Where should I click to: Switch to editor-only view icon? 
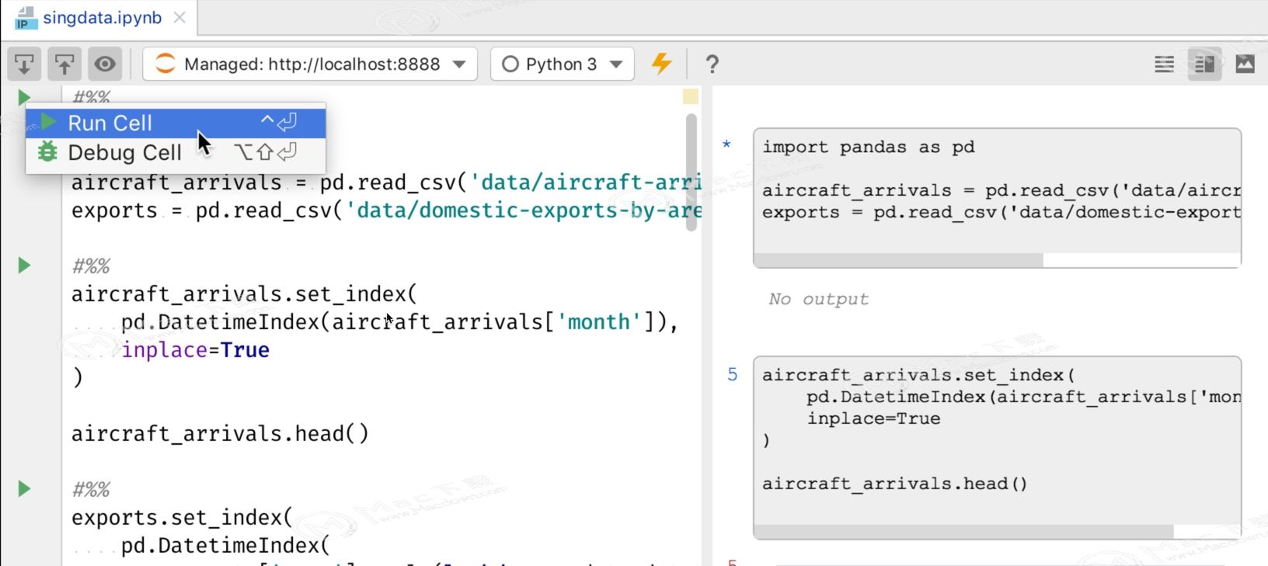point(1164,64)
